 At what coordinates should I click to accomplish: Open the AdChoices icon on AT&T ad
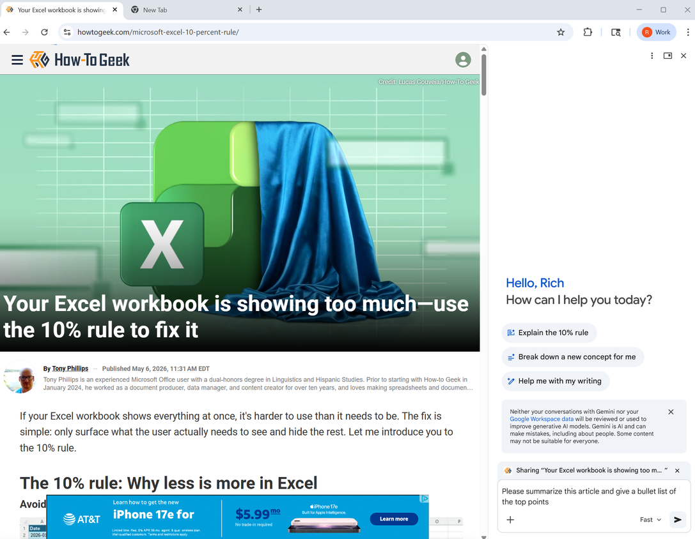pyautogui.click(x=424, y=499)
